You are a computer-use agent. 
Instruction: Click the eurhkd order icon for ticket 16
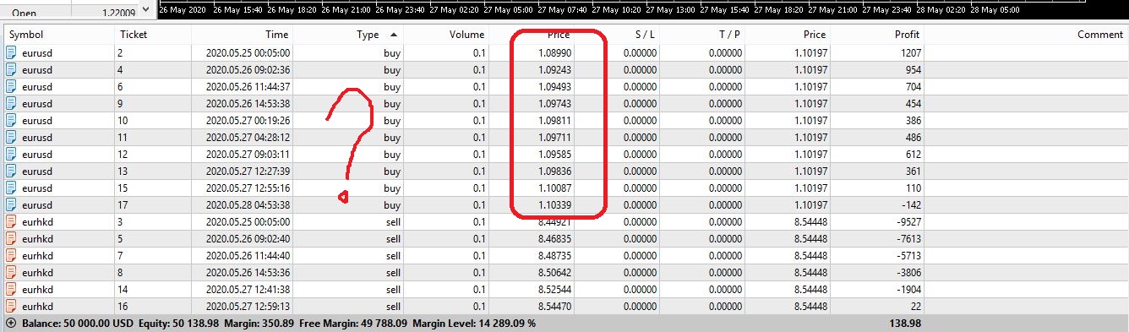pos(11,306)
